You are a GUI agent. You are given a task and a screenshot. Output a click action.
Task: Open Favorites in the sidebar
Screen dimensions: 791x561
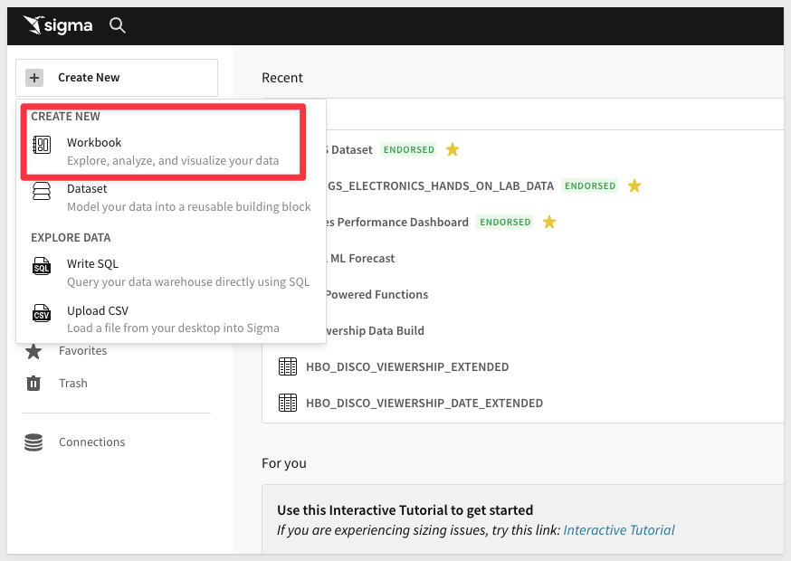(x=82, y=350)
